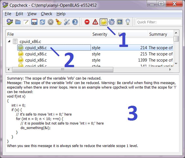Toggle the show warnings triangle filter
Viewport: 185px width, 158px height.
[x=95, y=22]
